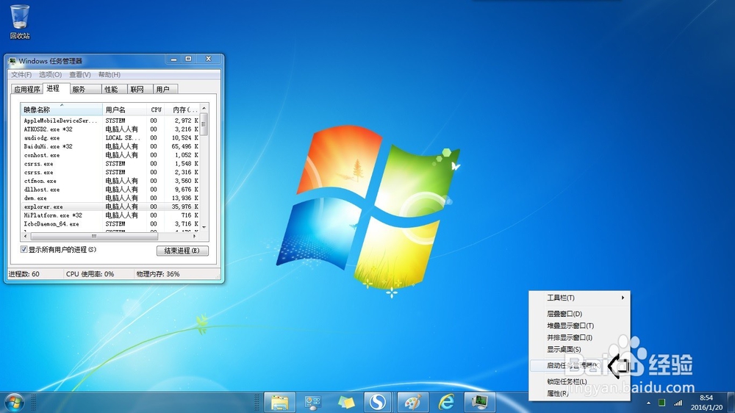This screenshot has width=735, height=413.
Task: Open the 帮助(H) menu
Action: (x=110, y=74)
